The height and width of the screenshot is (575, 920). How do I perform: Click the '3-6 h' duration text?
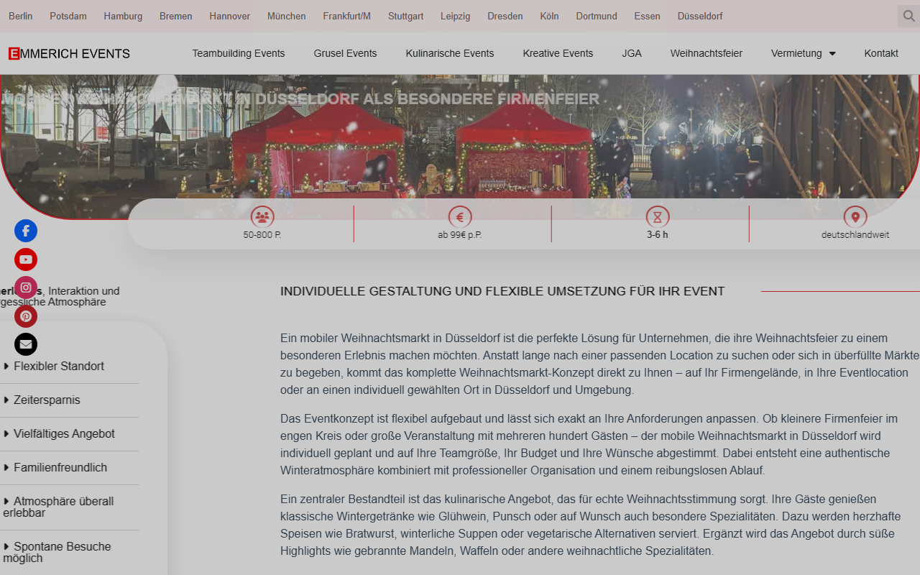tap(658, 235)
